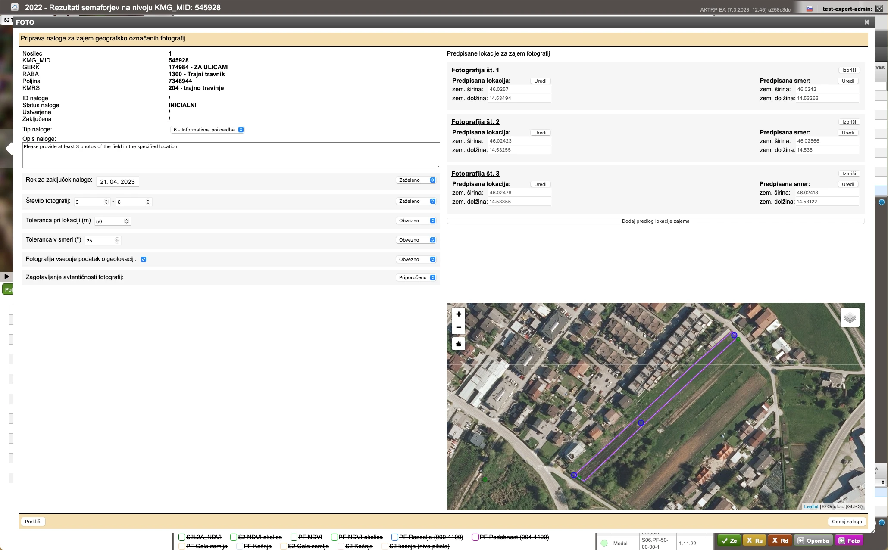Click the home icon in title bar
Image resolution: width=888 pixels, height=550 pixels.
coord(15,7)
